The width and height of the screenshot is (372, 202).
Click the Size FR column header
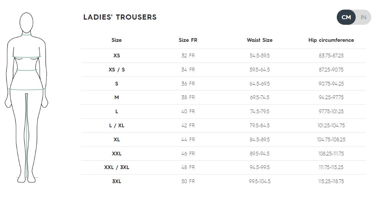click(188, 40)
